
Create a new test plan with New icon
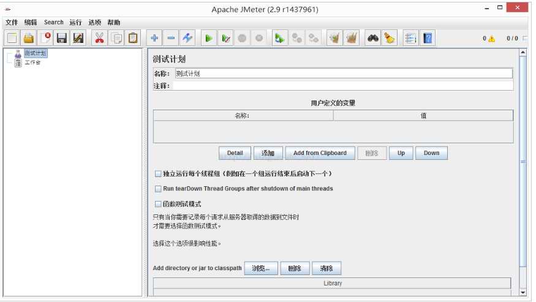click(x=12, y=38)
